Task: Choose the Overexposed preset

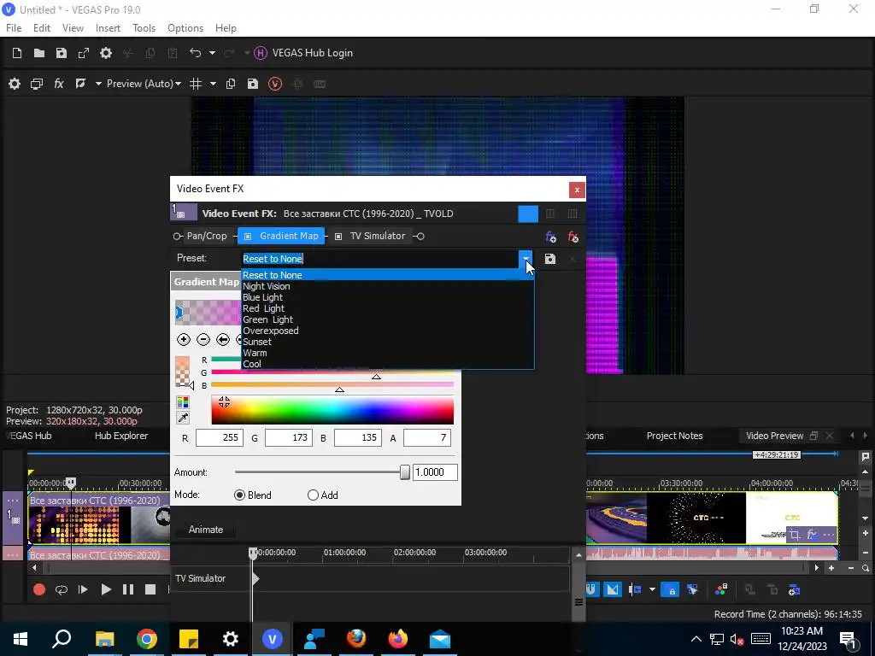Action: 387,331
